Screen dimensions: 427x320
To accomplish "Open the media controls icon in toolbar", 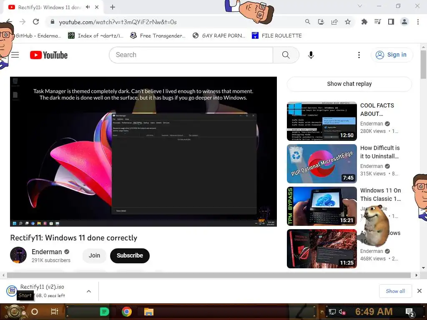I will point(377,22).
